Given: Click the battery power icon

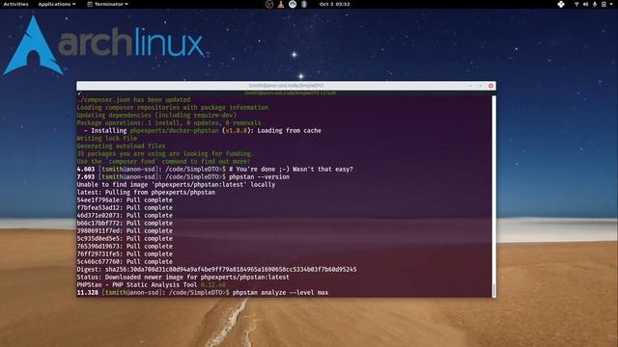Looking at the screenshot, I should coord(604,4).
